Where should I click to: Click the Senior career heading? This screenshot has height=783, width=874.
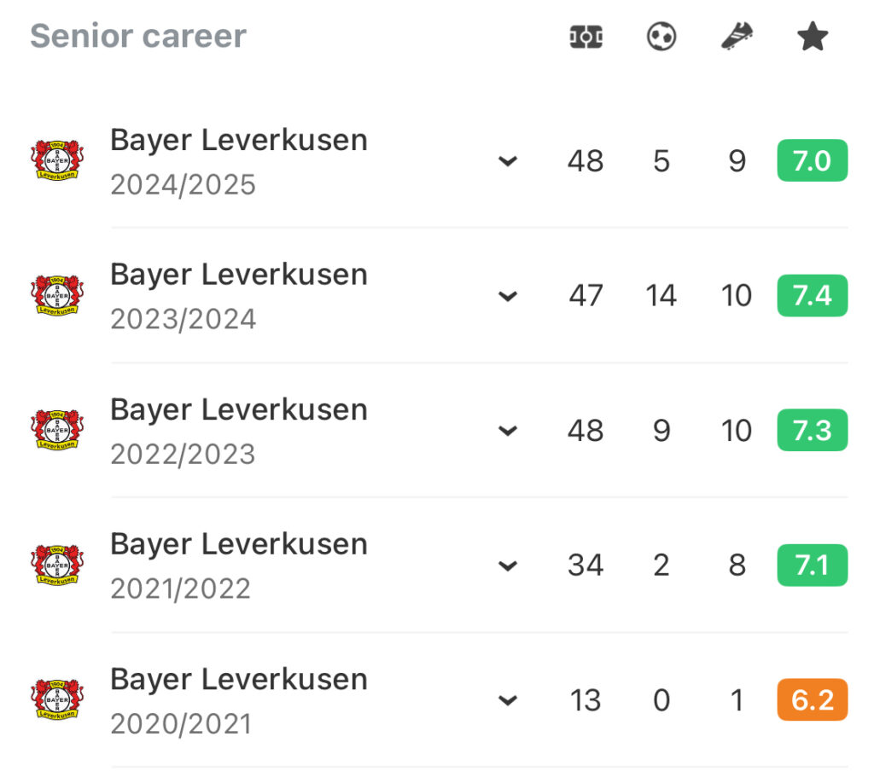point(138,36)
